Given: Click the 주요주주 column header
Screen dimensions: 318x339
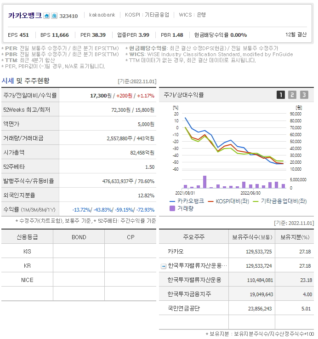Looking at the screenshot, I should [x=193, y=237].
